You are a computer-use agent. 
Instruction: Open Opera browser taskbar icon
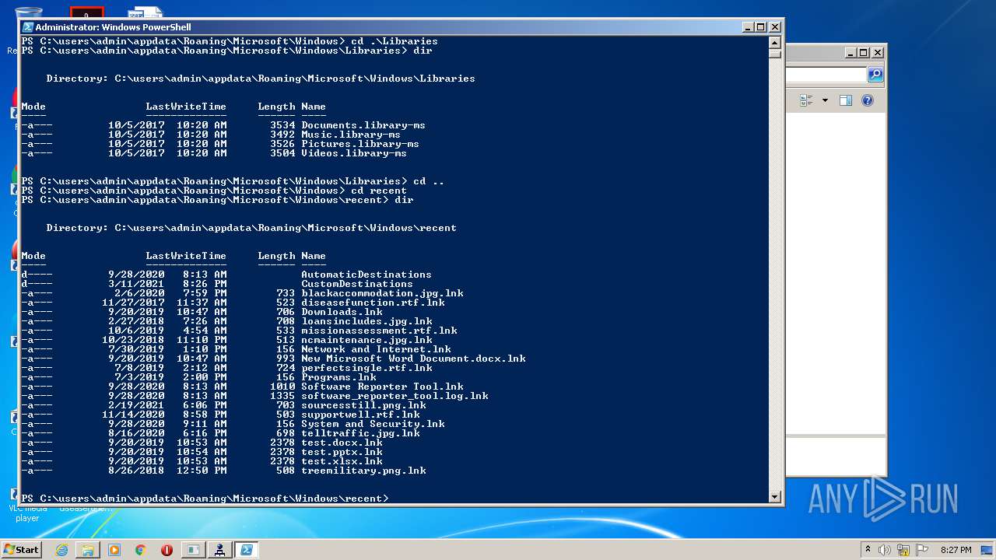[x=167, y=550]
